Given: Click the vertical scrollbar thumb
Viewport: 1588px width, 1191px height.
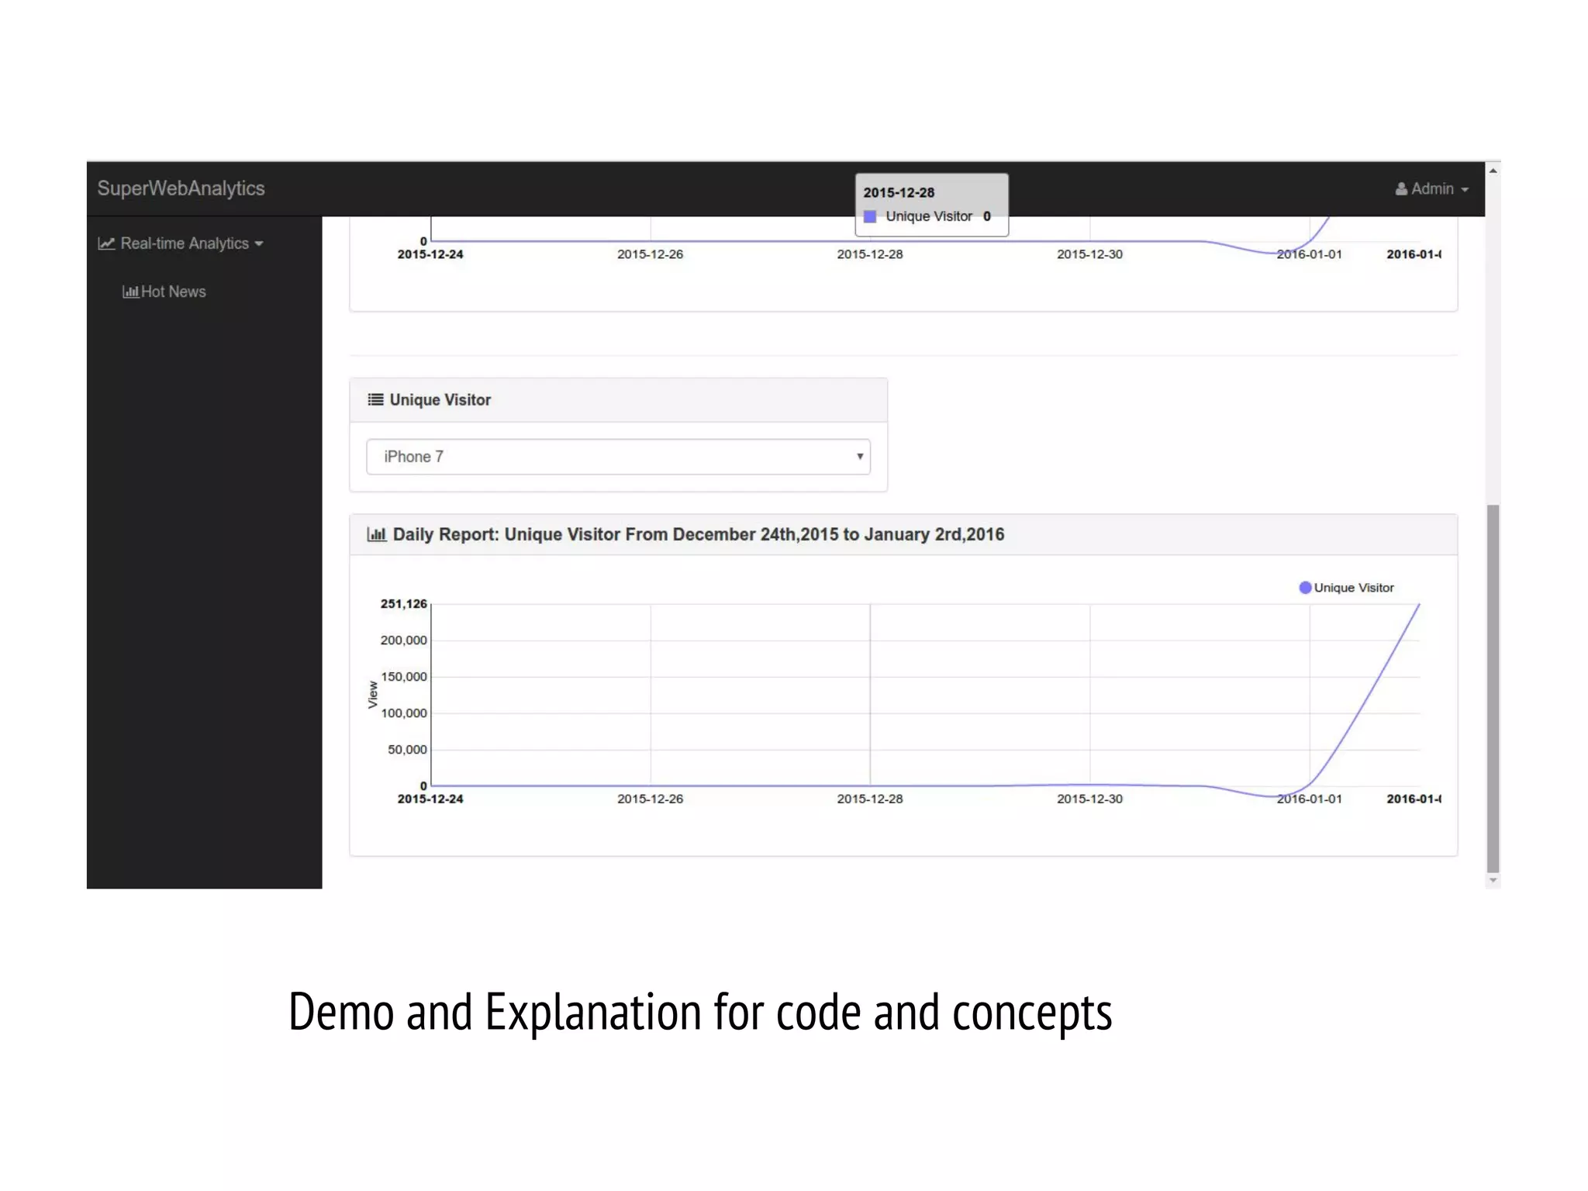Looking at the screenshot, I should (x=1493, y=689).
